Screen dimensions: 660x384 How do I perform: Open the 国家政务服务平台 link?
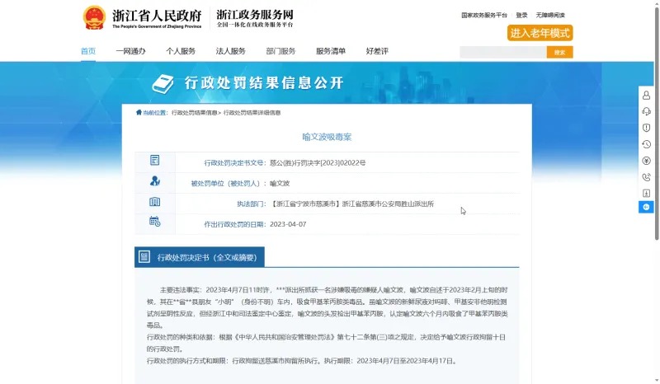click(x=484, y=15)
